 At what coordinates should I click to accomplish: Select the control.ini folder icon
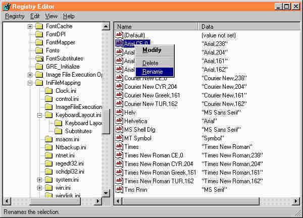click(48, 99)
